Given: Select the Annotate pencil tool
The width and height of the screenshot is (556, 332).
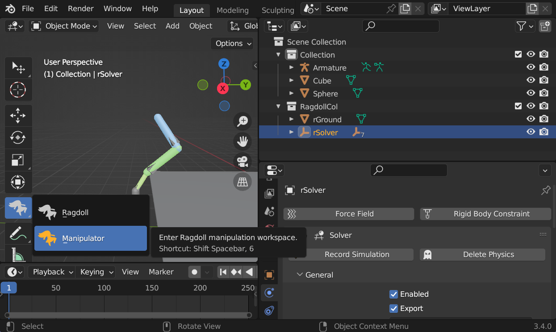Looking at the screenshot, I should click(18, 232).
